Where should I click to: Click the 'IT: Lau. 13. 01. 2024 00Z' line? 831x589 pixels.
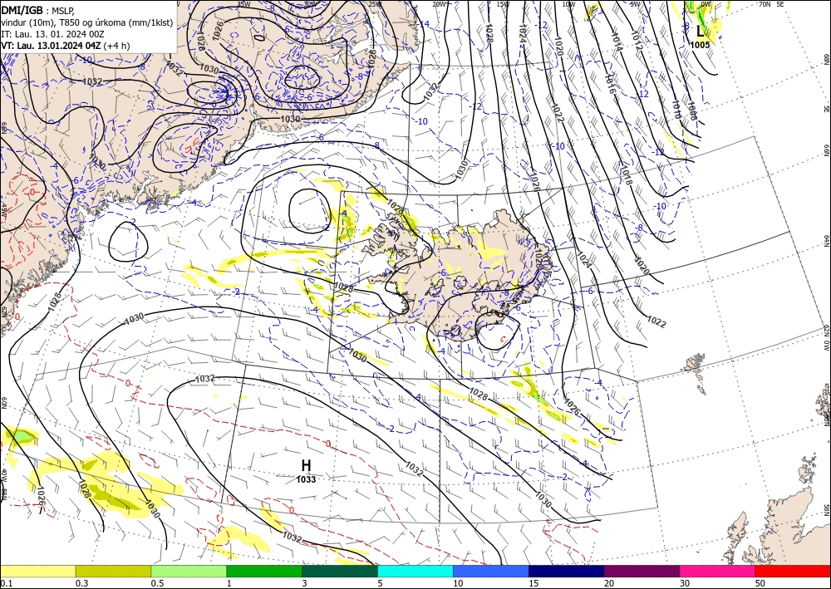[x=52, y=34]
